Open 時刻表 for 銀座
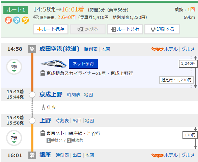Viewport: 198px width, 162px height. point(62,155)
